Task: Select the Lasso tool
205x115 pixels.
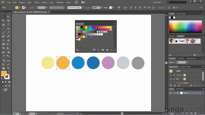Action: pos(8,21)
